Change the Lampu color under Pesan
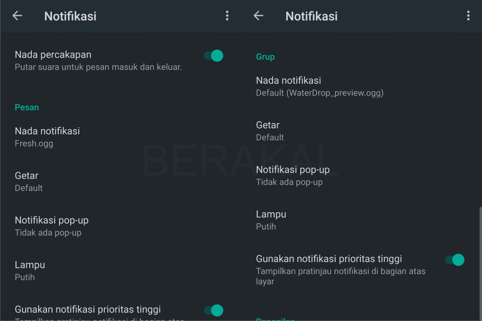Image resolution: width=482 pixels, height=321 pixels. (30, 265)
